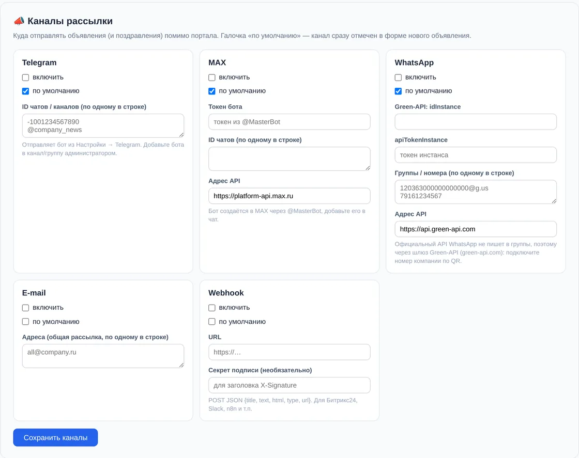Enable the E-mail channel checkbox
The width and height of the screenshot is (579, 458).
25,308
